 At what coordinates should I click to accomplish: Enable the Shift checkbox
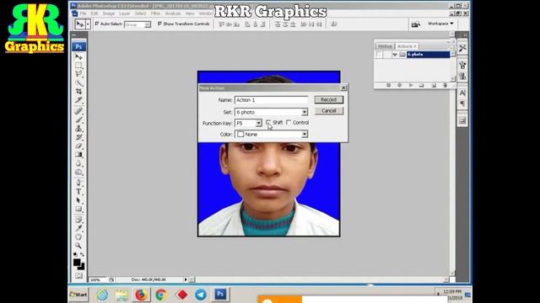click(x=268, y=123)
